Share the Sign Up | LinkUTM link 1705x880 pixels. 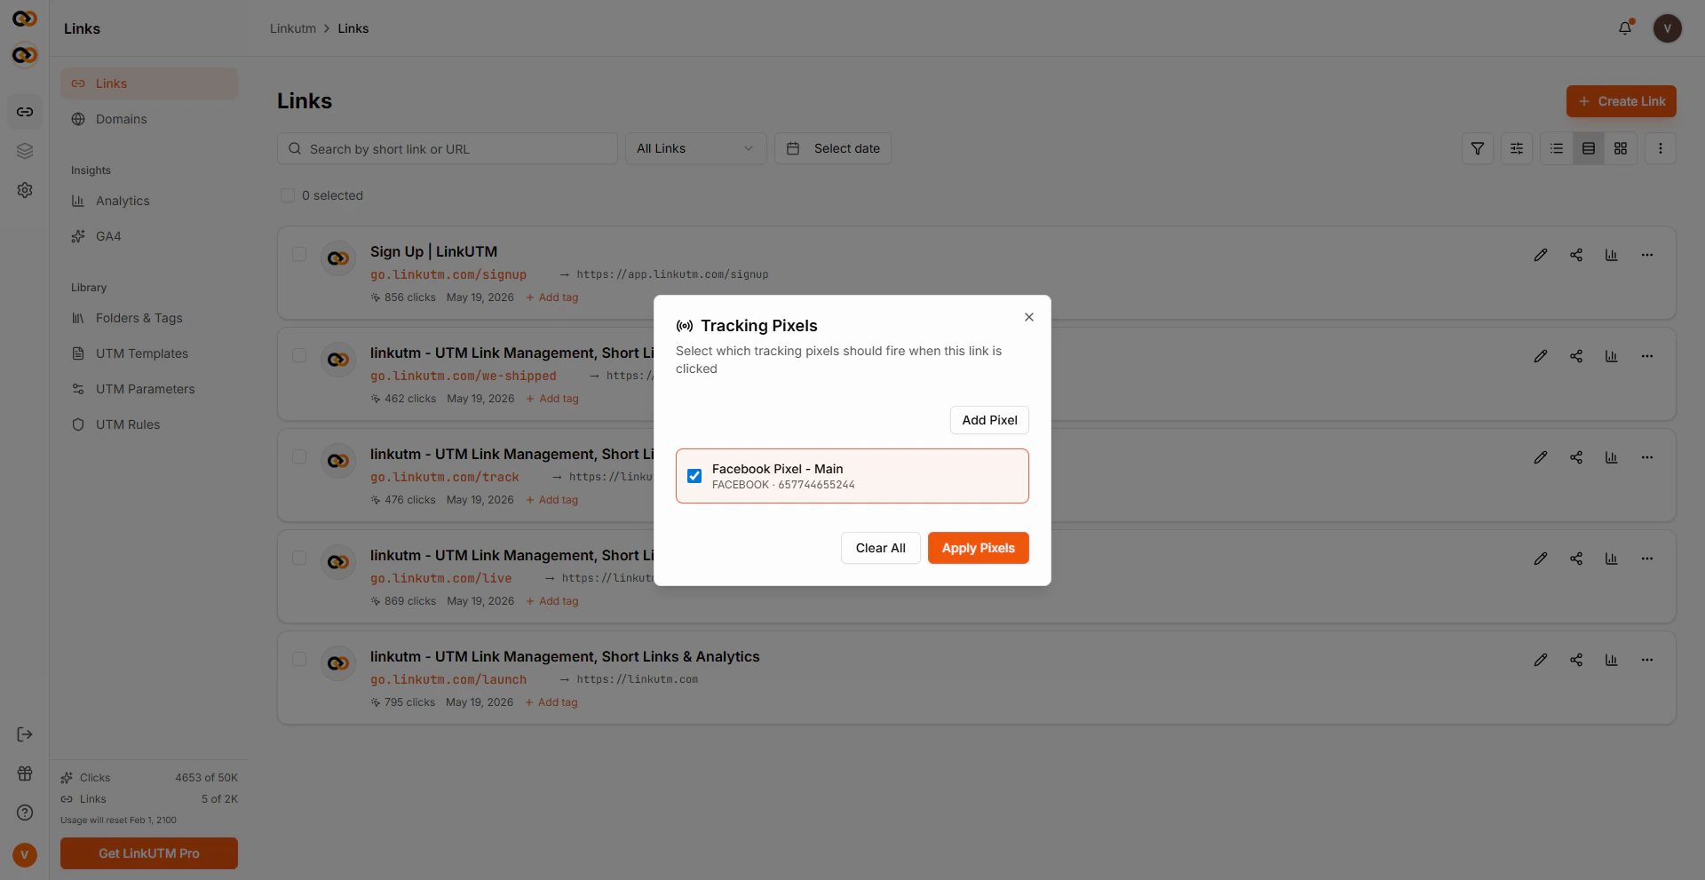pos(1576,255)
